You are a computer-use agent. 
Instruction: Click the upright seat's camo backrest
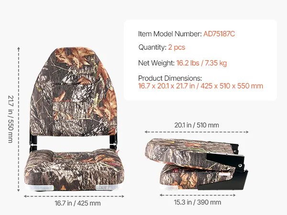[x=76, y=91]
